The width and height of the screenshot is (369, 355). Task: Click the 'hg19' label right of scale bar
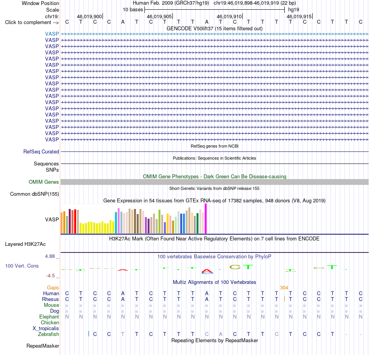coord(294,10)
